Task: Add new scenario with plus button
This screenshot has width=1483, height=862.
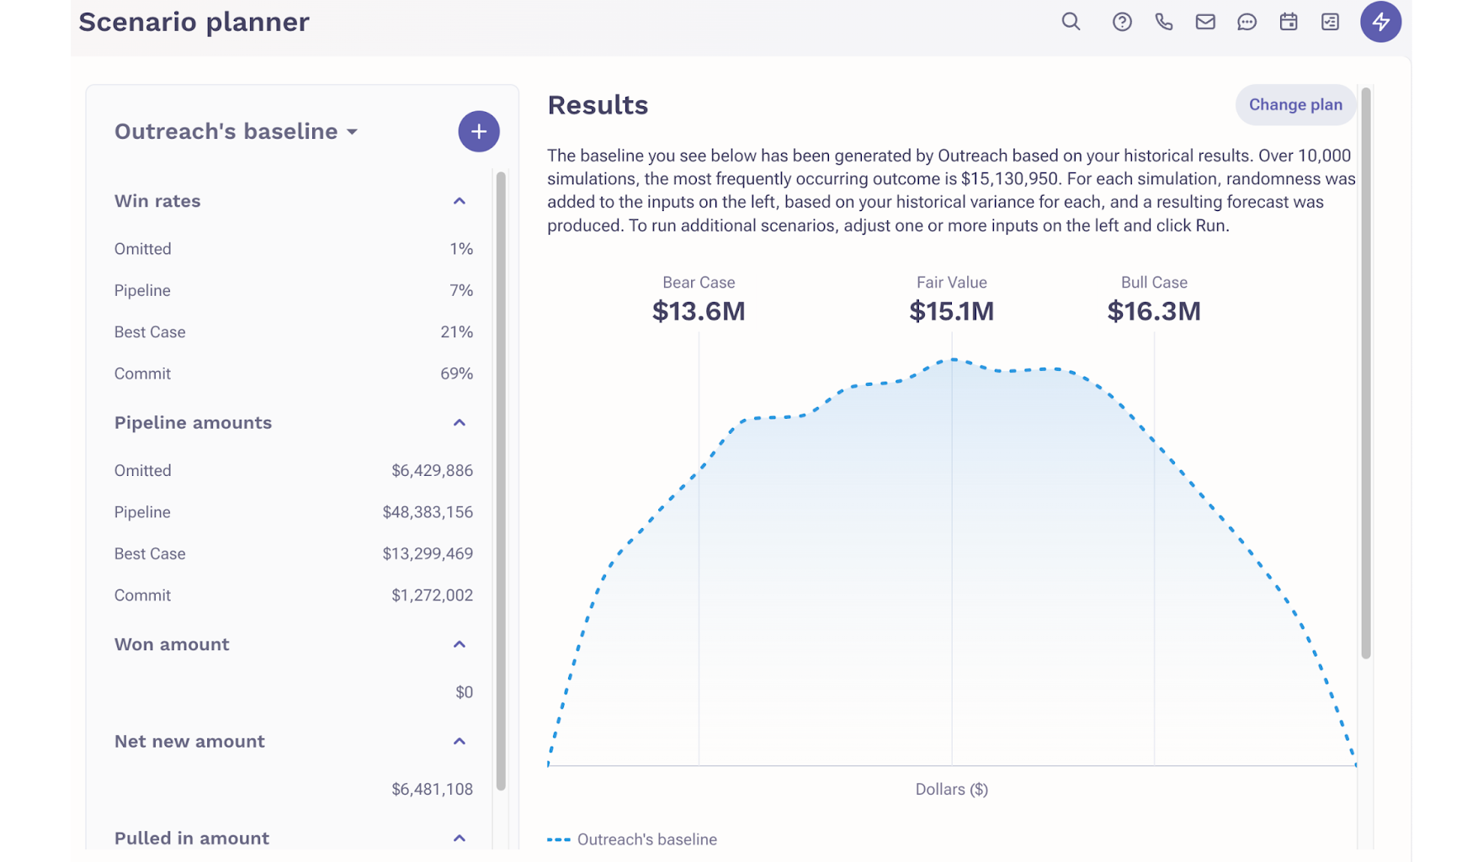Action: (479, 131)
